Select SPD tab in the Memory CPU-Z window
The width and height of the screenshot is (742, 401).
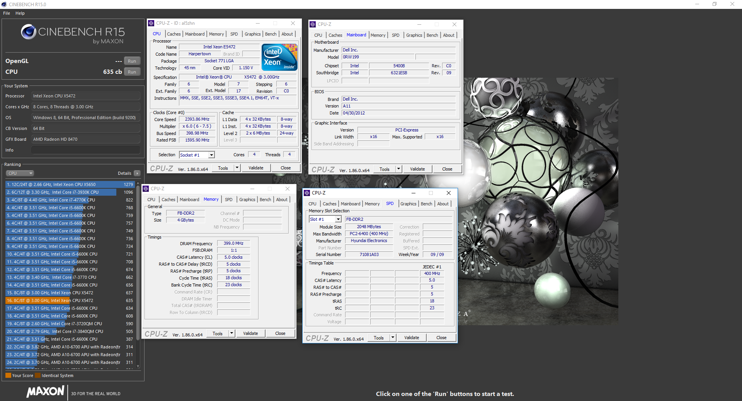pyautogui.click(x=229, y=200)
